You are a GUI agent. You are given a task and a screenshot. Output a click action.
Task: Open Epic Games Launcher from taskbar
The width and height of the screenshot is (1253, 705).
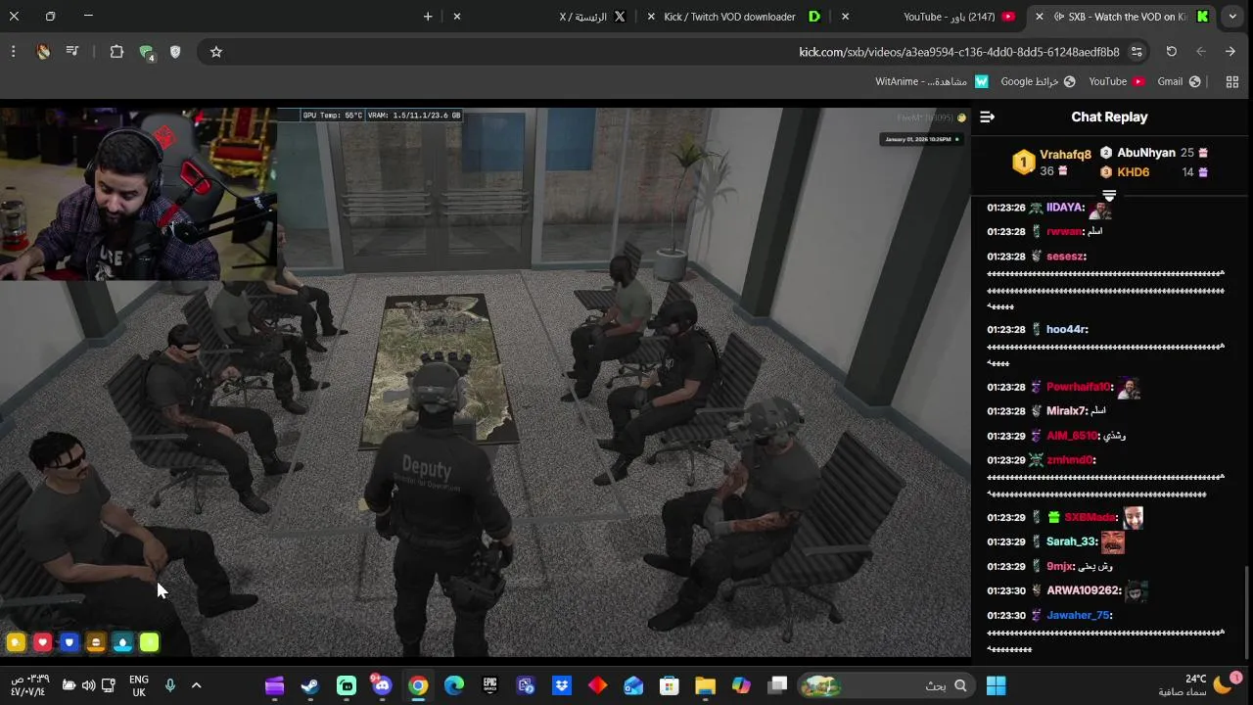coord(489,685)
